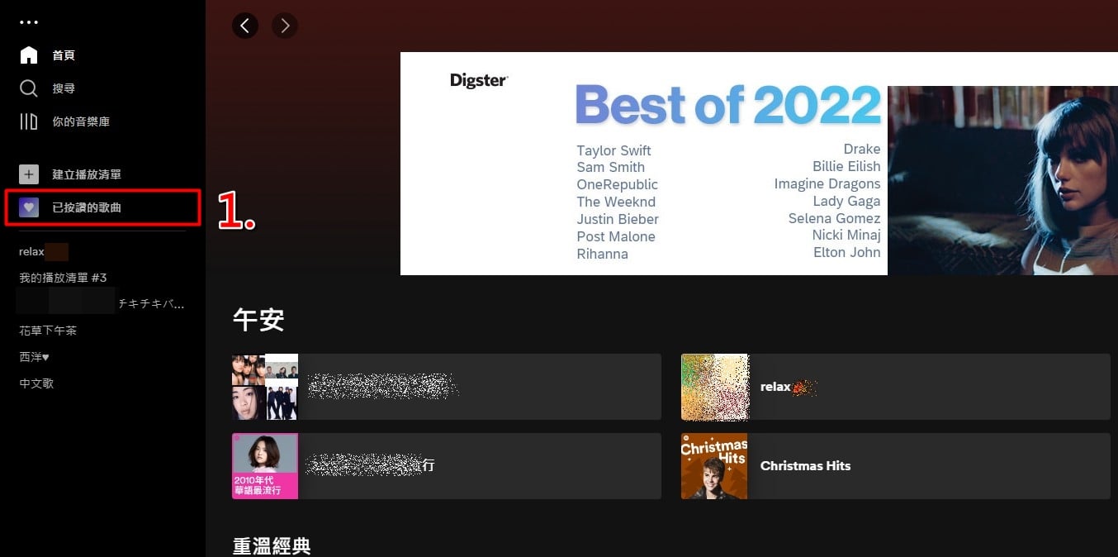Go forward with the right arrow button
This screenshot has width=1118, height=557.
coord(285,26)
